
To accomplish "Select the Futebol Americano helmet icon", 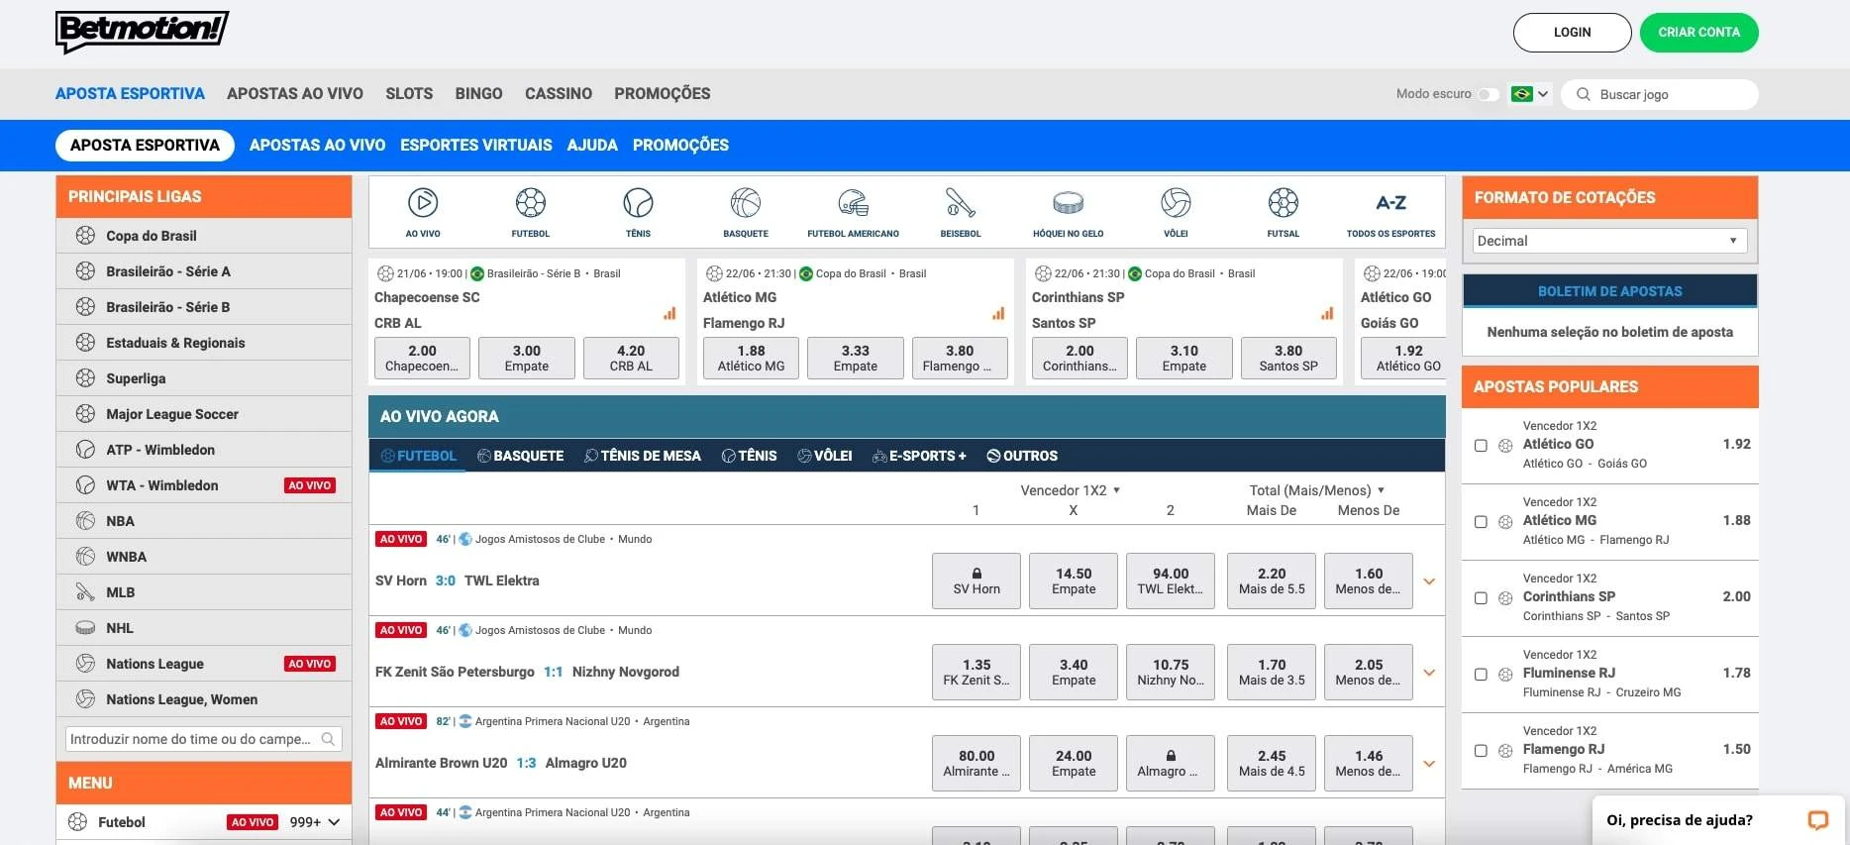I will [853, 203].
